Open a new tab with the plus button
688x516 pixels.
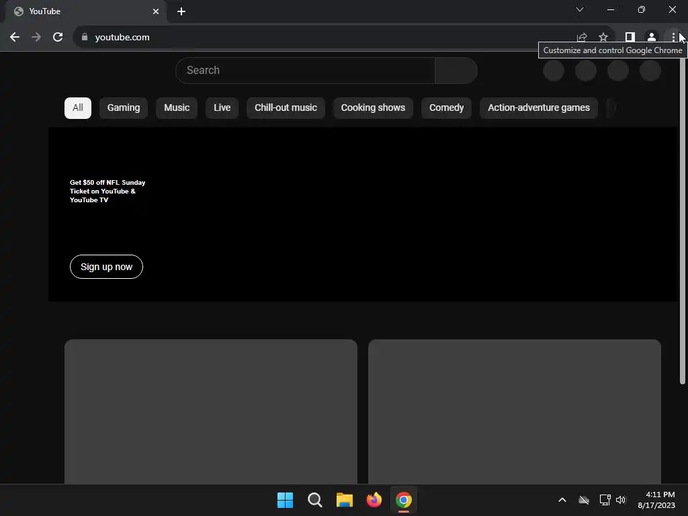[x=181, y=11]
